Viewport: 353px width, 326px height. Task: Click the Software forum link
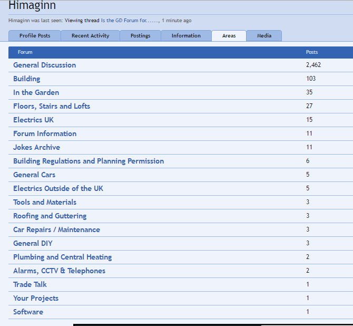28,312
